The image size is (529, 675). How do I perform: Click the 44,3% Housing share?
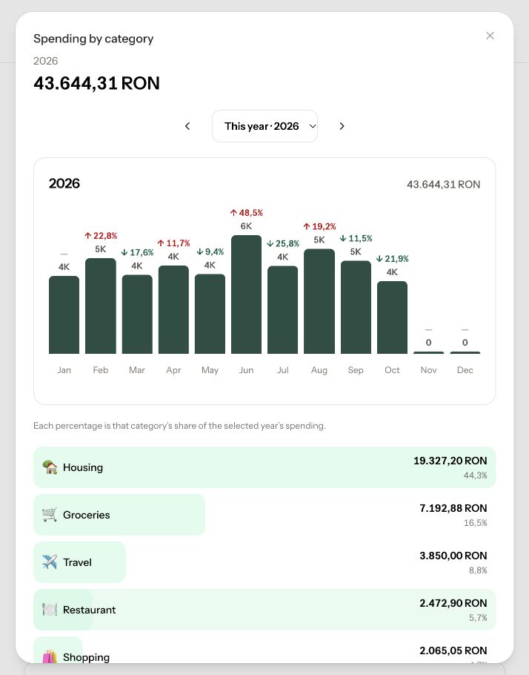[475, 475]
